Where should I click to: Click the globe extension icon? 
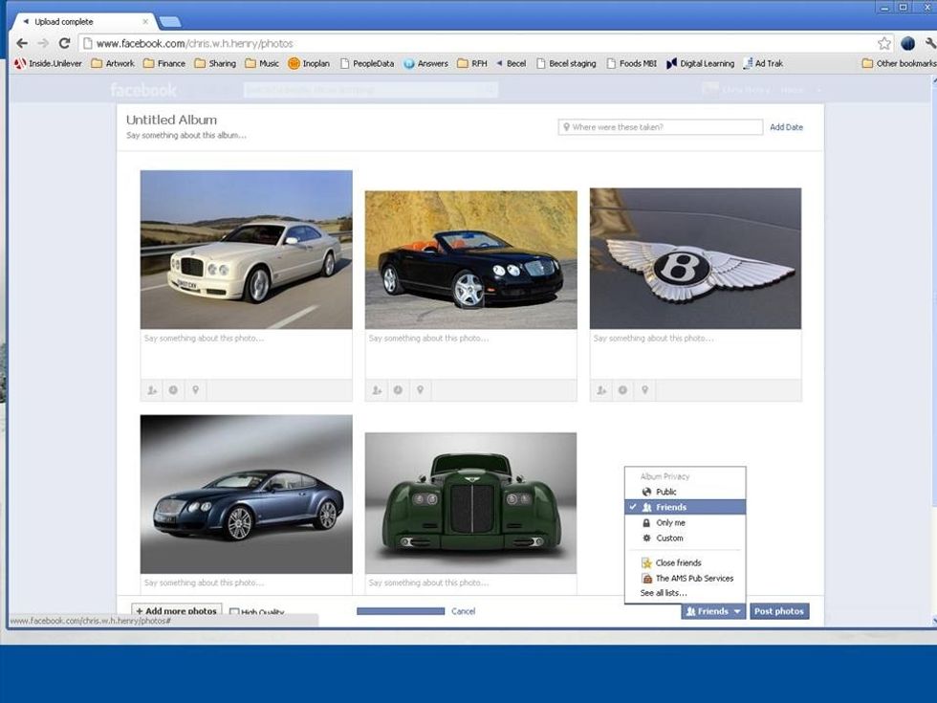pyautogui.click(x=907, y=43)
